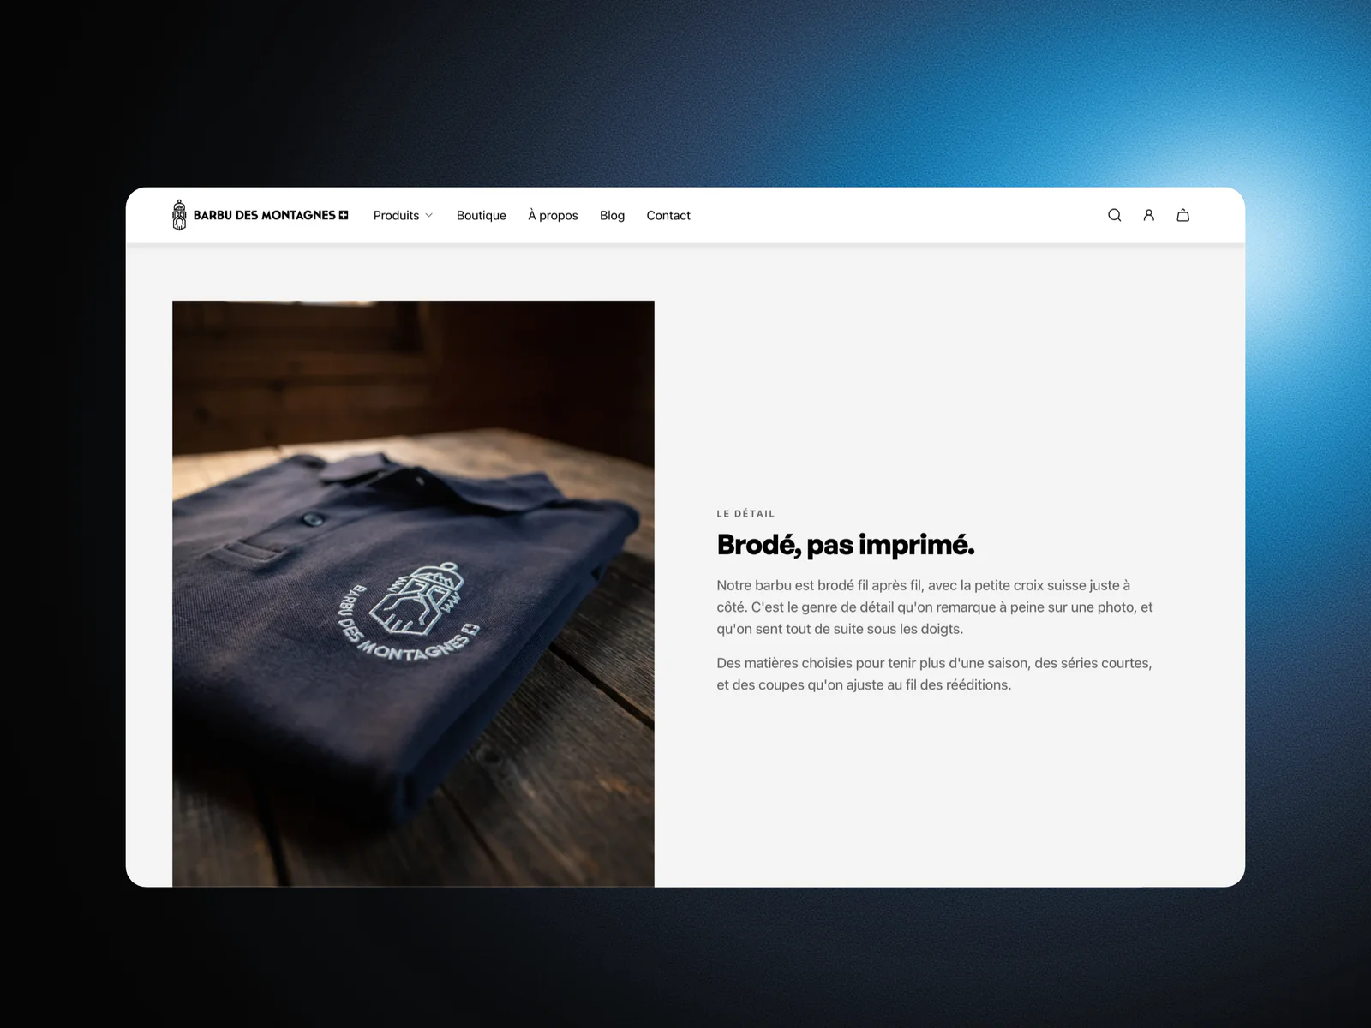The width and height of the screenshot is (1371, 1028).
Task: Click the paragraph starting 'Notre barbu est brodé'
Action: tap(935, 607)
